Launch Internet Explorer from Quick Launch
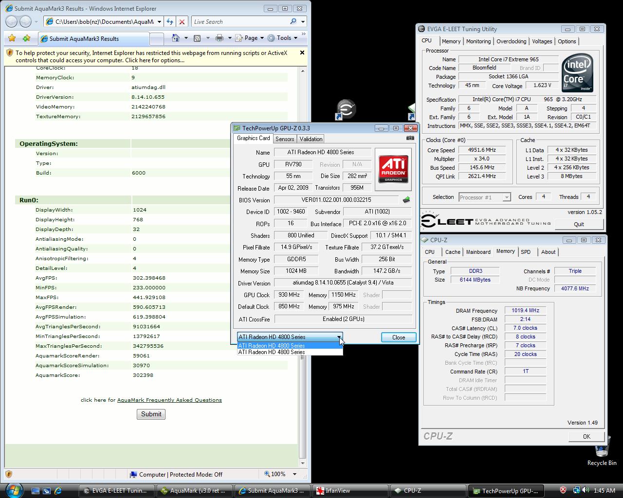The image size is (623, 498). coord(58,491)
